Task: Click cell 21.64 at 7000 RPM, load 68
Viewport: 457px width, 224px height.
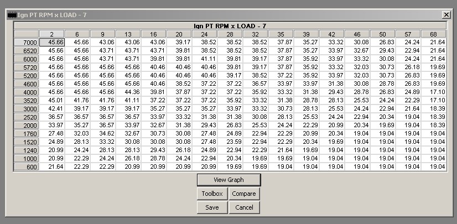Action: pyautogui.click(x=433, y=42)
